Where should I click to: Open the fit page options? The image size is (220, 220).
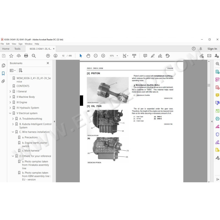[125, 56]
